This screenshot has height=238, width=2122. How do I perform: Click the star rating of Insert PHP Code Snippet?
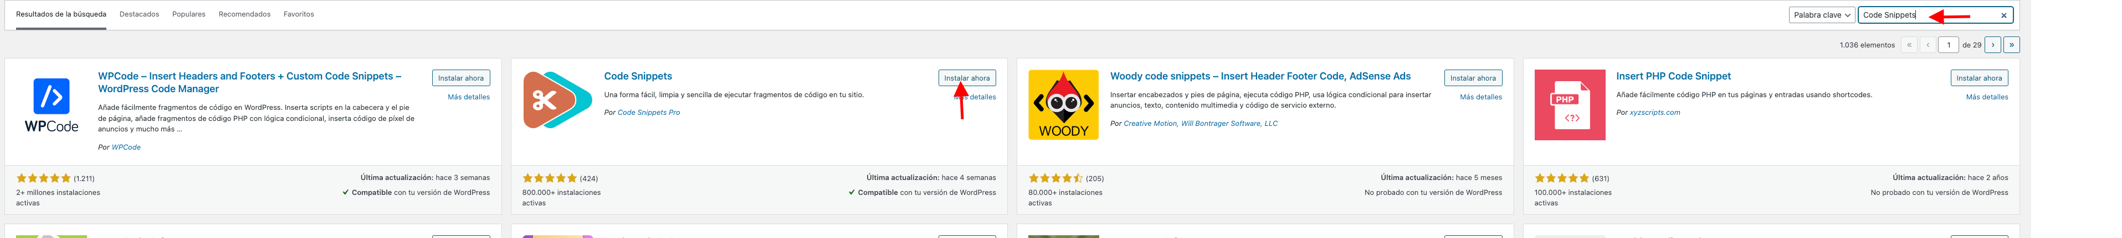(1562, 178)
